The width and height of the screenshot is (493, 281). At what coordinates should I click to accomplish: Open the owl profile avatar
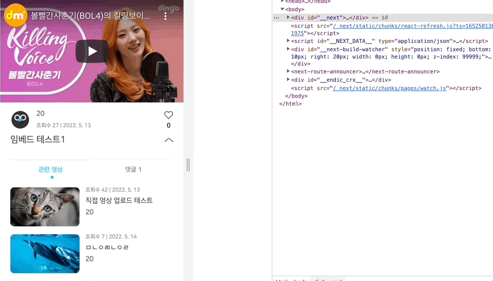[20, 120]
